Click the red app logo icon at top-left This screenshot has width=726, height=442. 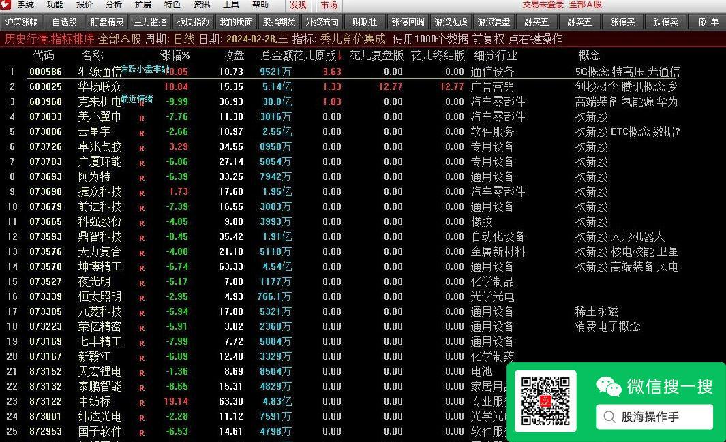(x=5, y=5)
